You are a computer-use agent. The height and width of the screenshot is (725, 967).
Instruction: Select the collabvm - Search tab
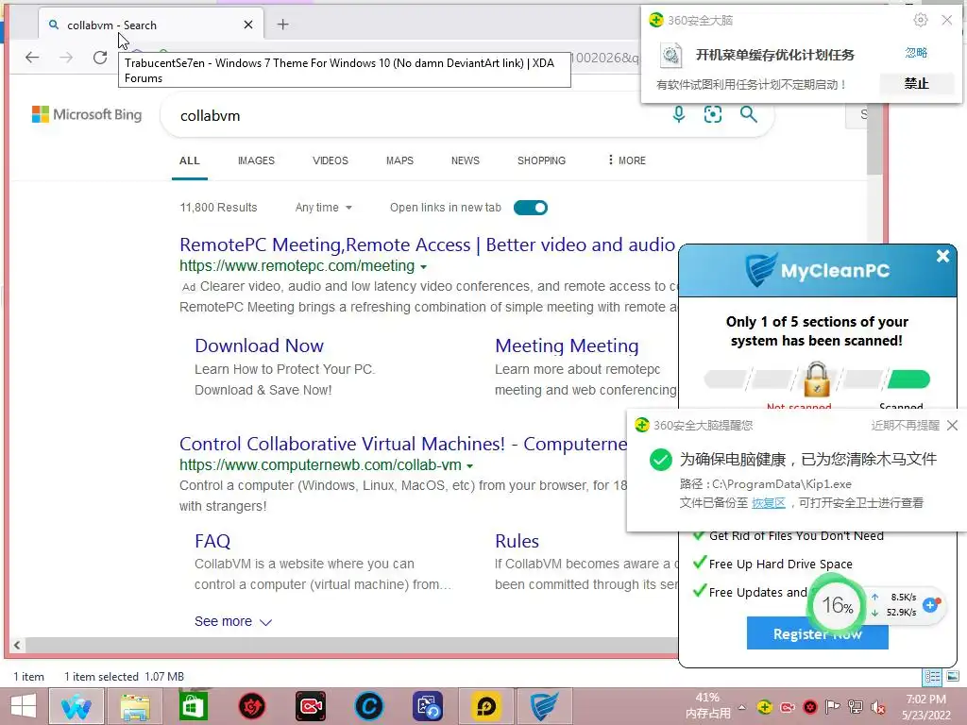151,25
